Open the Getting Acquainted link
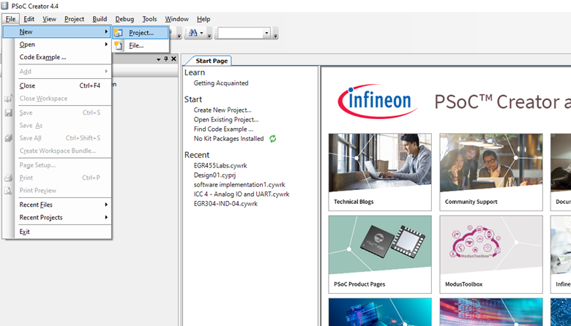571x326 pixels. 221,83
